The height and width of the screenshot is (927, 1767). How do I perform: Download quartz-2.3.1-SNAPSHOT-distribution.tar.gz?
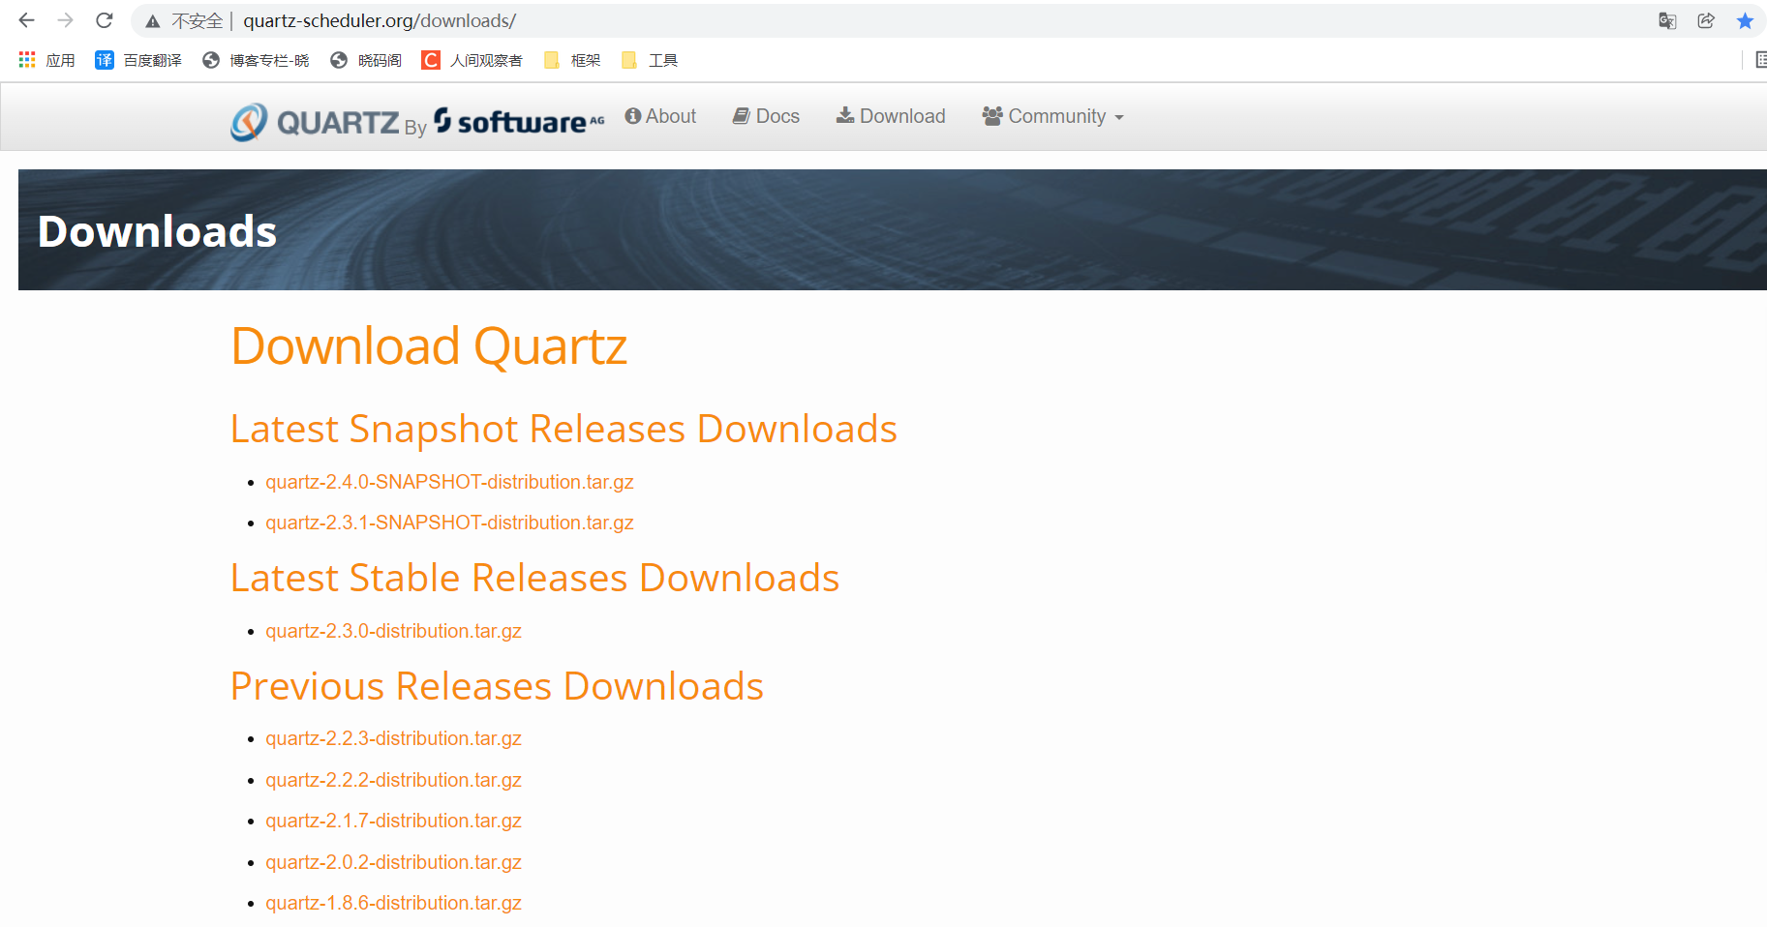coord(449,523)
